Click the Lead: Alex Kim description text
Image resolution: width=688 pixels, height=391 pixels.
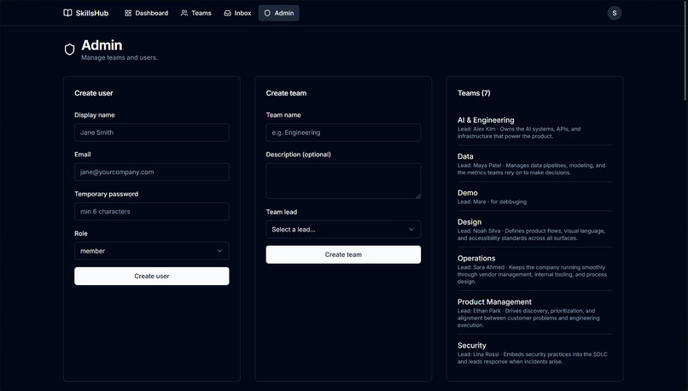click(x=519, y=132)
